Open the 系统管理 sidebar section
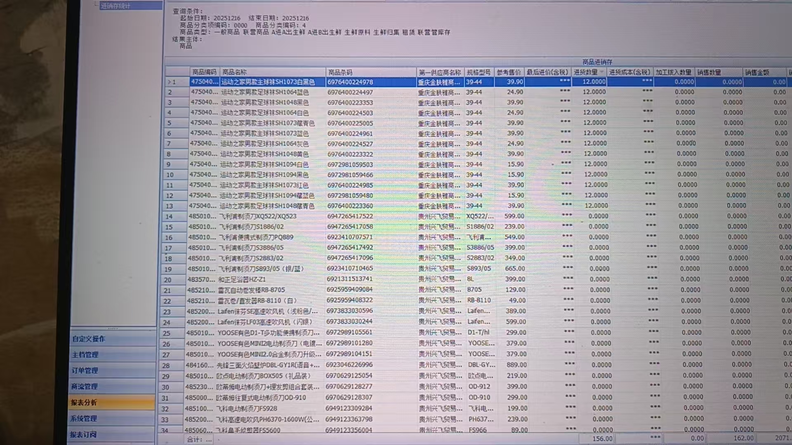This screenshot has width=792, height=445. click(x=84, y=419)
